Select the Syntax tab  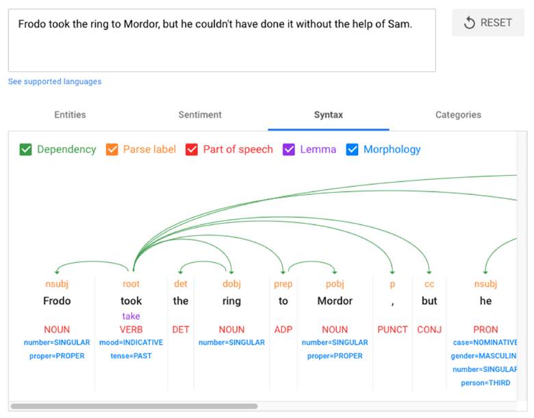coord(329,115)
